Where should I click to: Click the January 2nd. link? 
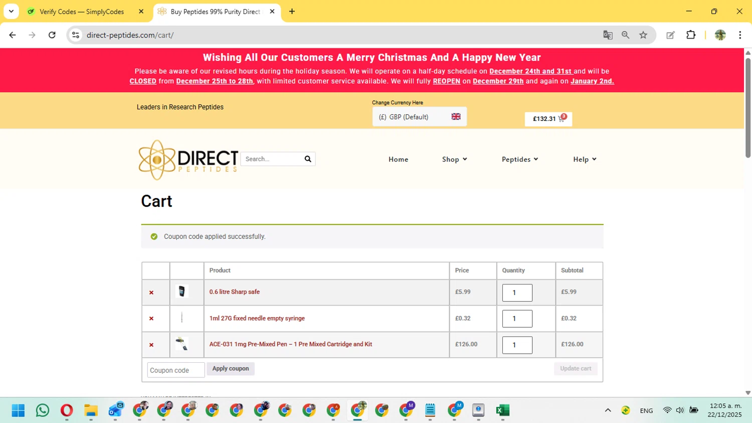592,81
